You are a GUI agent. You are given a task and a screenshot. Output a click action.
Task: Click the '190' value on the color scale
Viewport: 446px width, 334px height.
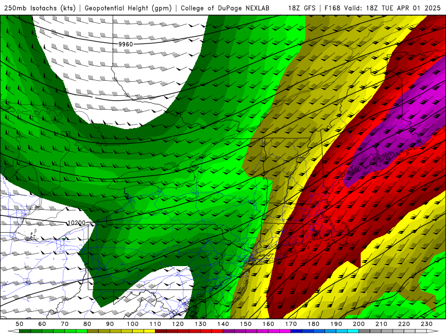[336, 324]
